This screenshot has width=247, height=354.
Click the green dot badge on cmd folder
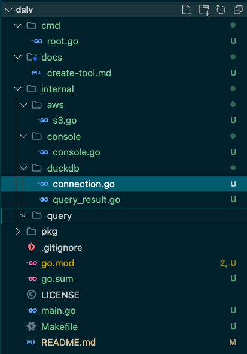pyautogui.click(x=233, y=25)
